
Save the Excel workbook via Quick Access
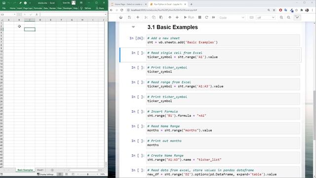pyautogui.click(x=4, y=3)
